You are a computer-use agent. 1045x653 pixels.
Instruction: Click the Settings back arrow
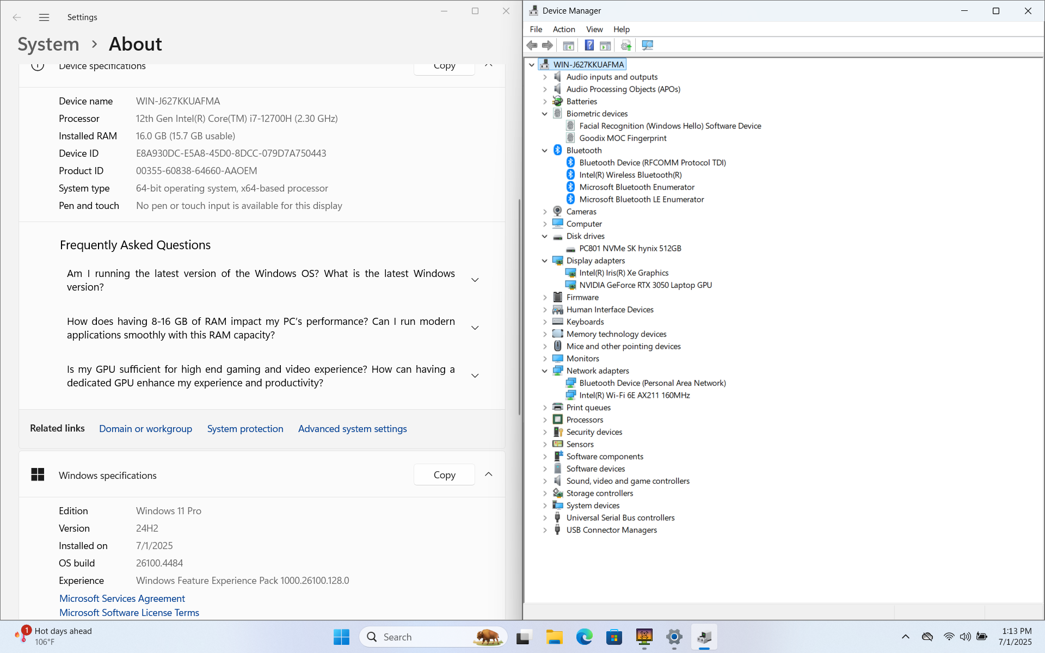click(17, 17)
